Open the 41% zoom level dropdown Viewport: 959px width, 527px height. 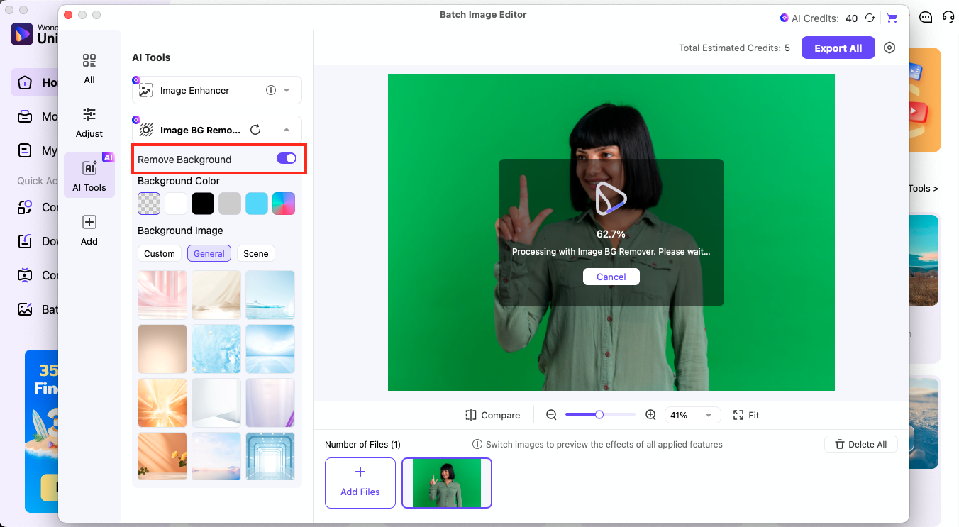(x=692, y=415)
